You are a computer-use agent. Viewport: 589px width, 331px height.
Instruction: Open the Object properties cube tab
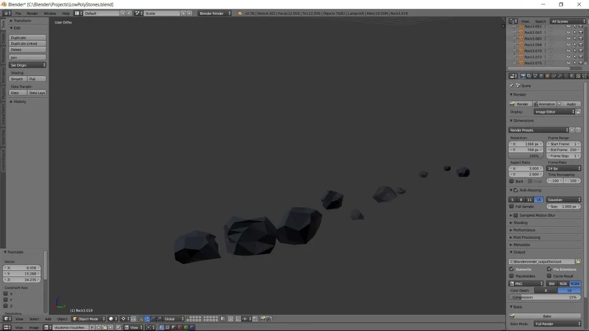tap(547, 76)
